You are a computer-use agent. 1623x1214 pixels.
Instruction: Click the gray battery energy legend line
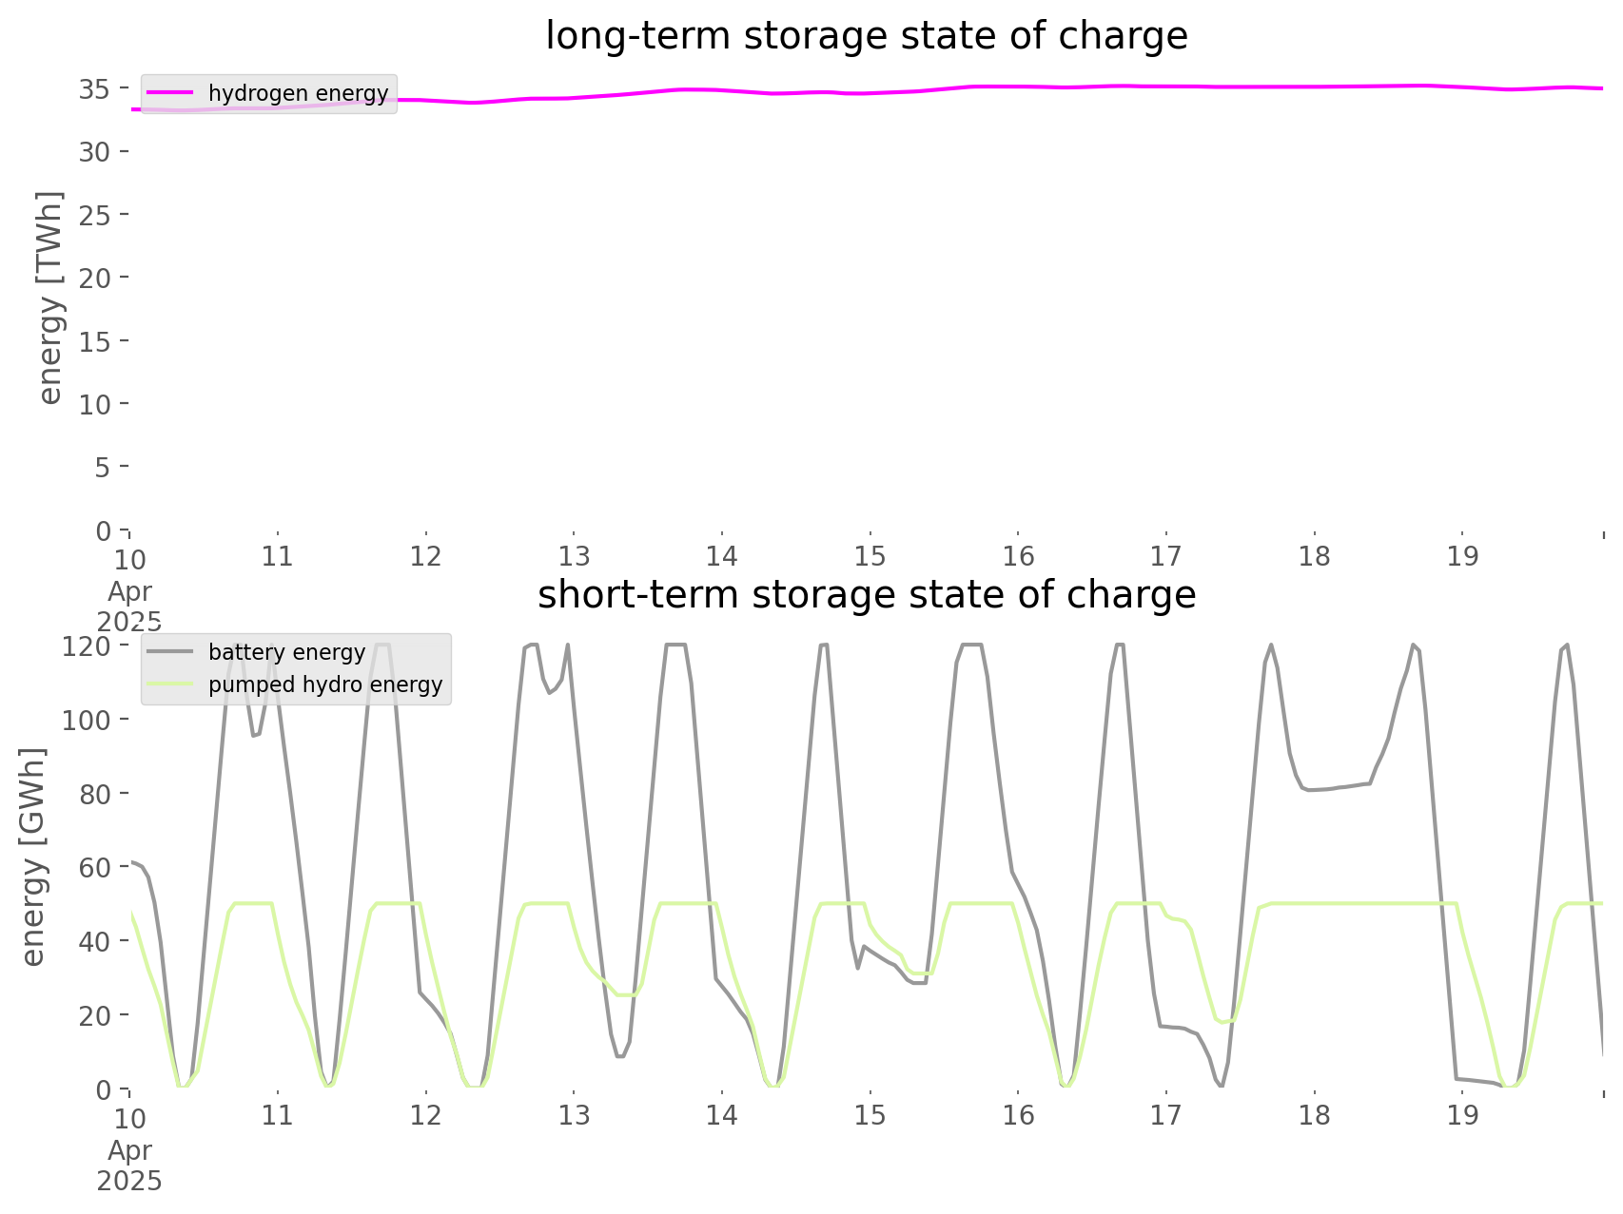[x=171, y=652]
